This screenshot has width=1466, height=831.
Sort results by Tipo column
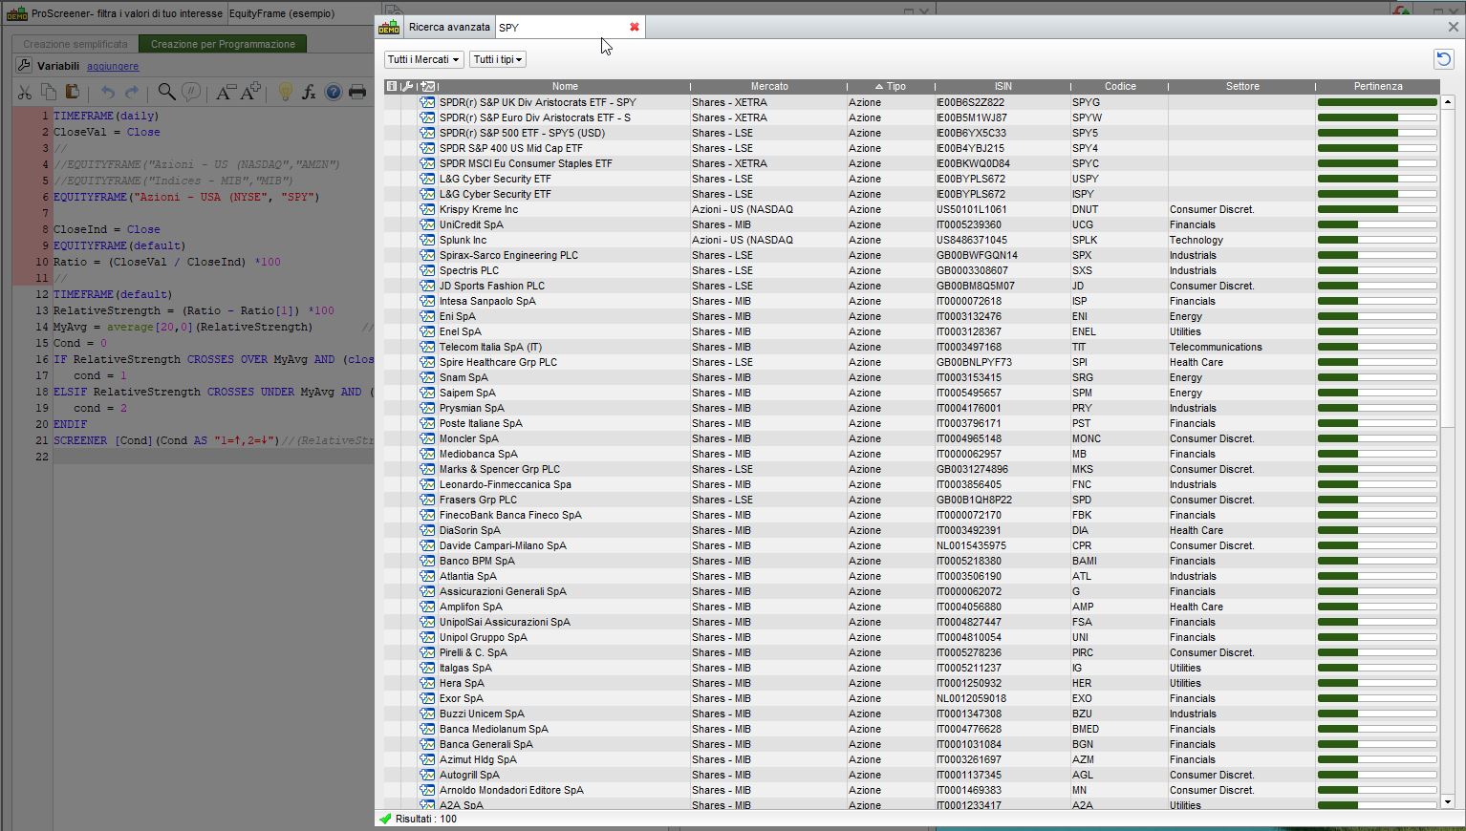(x=892, y=86)
